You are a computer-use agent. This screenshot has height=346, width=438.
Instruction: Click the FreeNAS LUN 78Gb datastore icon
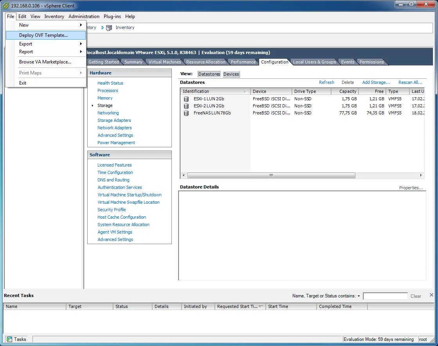coord(186,113)
